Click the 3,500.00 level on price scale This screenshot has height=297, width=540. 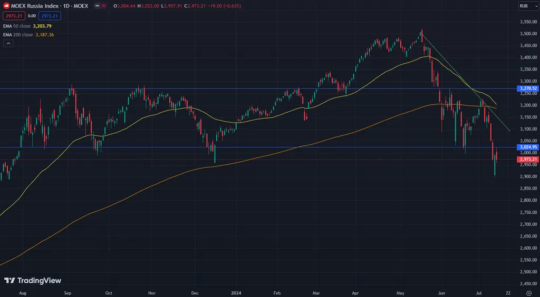pos(527,34)
